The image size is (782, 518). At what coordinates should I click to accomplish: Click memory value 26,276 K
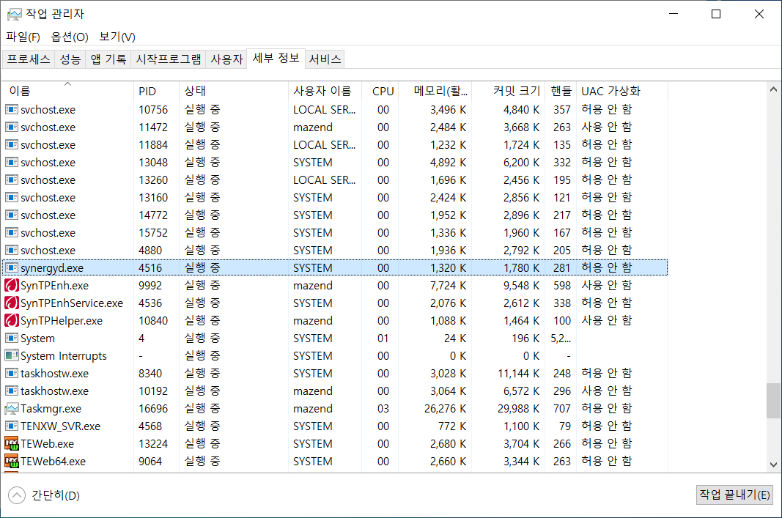point(446,409)
